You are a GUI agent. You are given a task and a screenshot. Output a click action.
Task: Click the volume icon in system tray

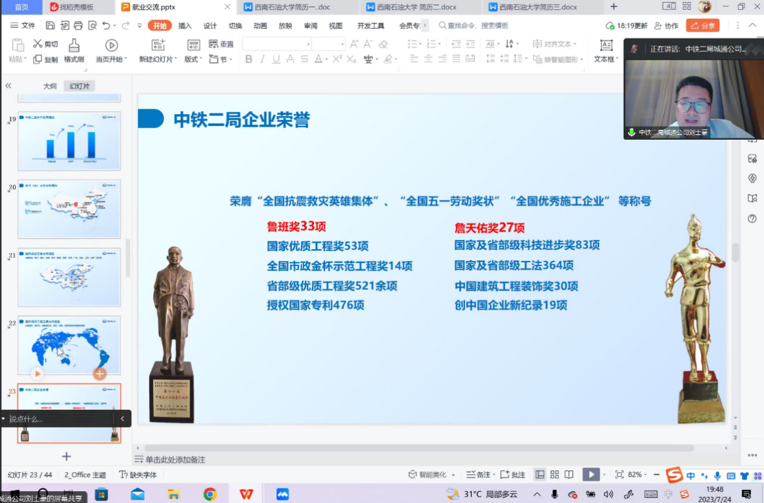(608, 494)
